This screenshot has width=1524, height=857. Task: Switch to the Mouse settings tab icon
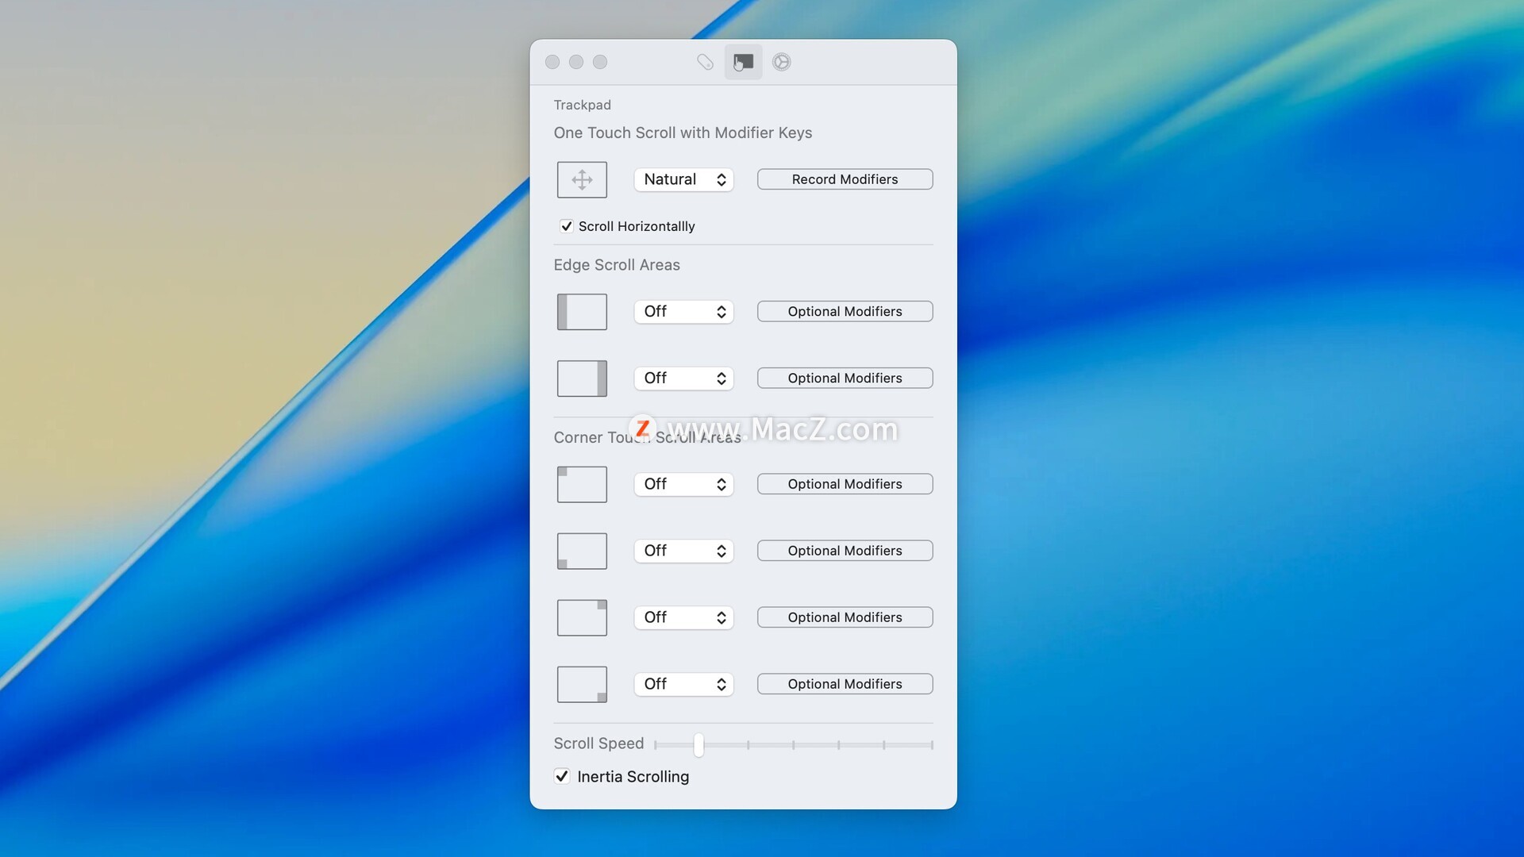[x=705, y=62]
